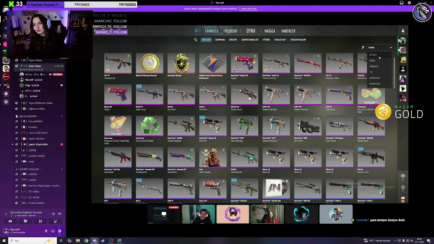Open the sohbet text channel
Screen dimensions: 434x244
pos(38,174)
